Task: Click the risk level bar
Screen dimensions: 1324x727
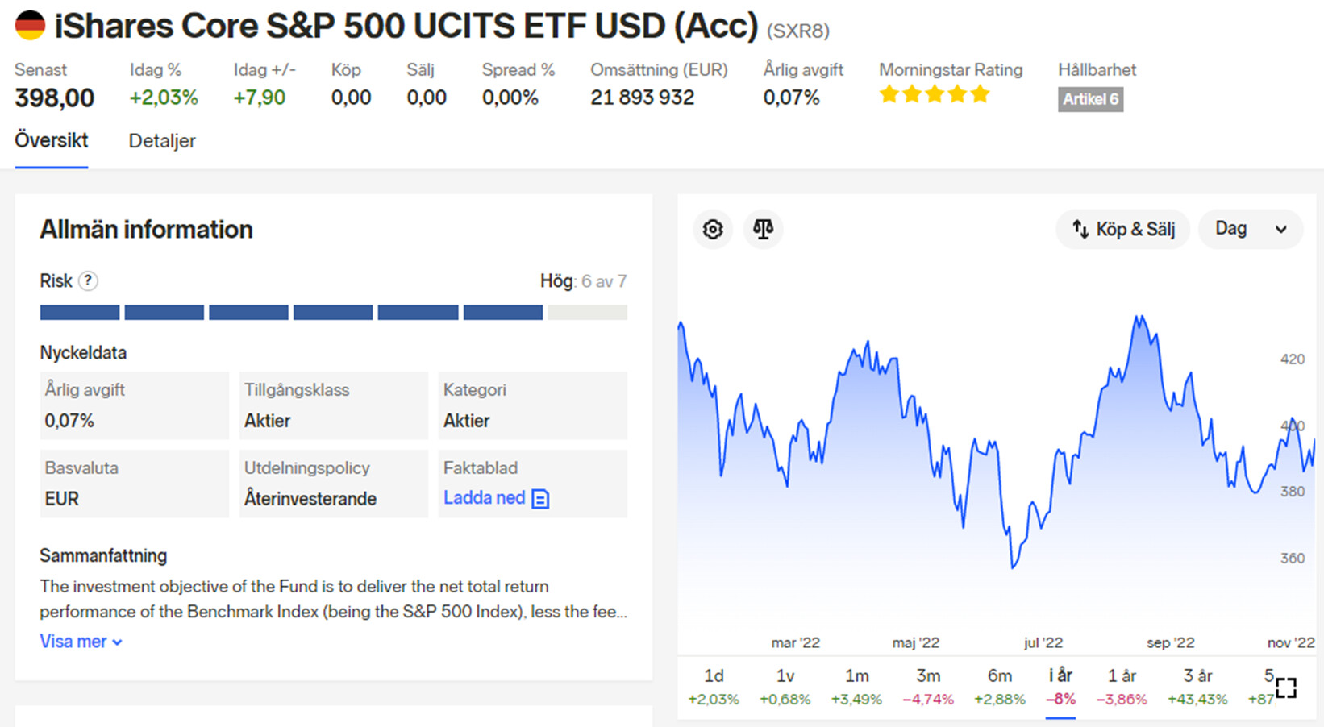Action: point(333,313)
